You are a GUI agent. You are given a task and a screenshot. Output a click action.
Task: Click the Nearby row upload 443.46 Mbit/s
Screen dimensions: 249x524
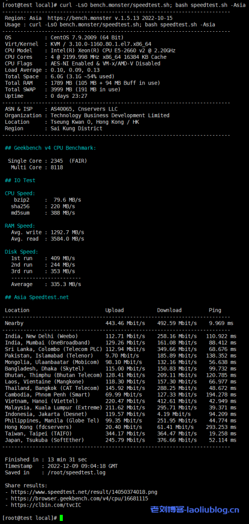(x=126, y=323)
